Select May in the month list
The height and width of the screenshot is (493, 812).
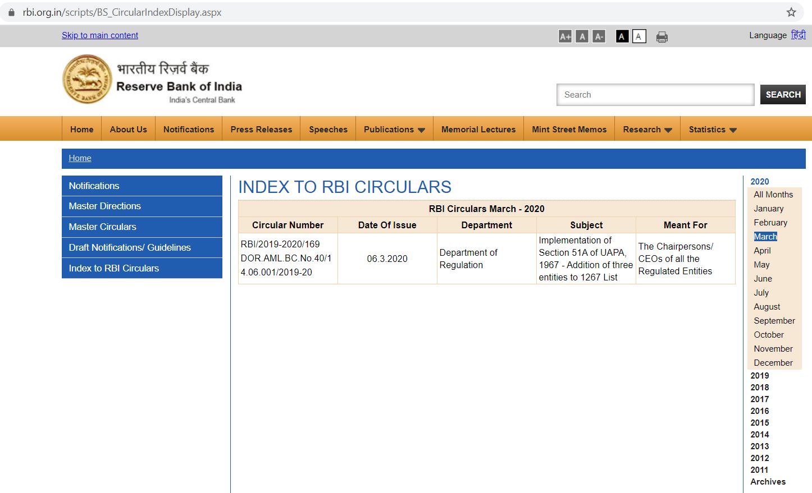[761, 265]
